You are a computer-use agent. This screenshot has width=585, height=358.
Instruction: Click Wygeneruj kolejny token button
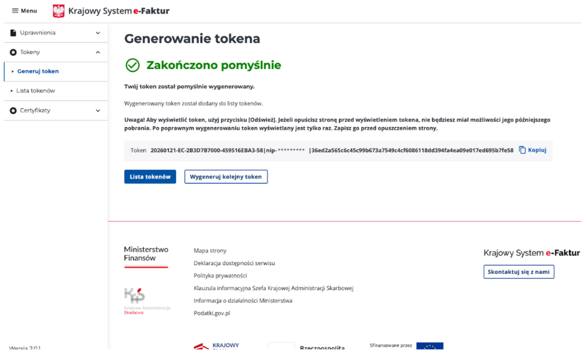click(226, 177)
